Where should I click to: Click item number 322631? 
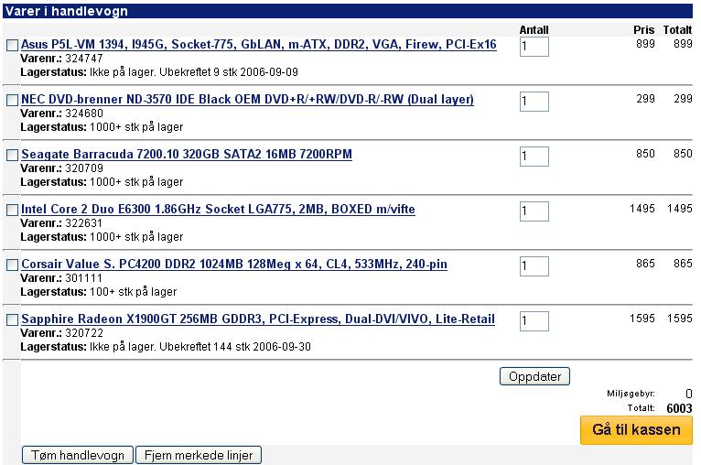pos(84,223)
